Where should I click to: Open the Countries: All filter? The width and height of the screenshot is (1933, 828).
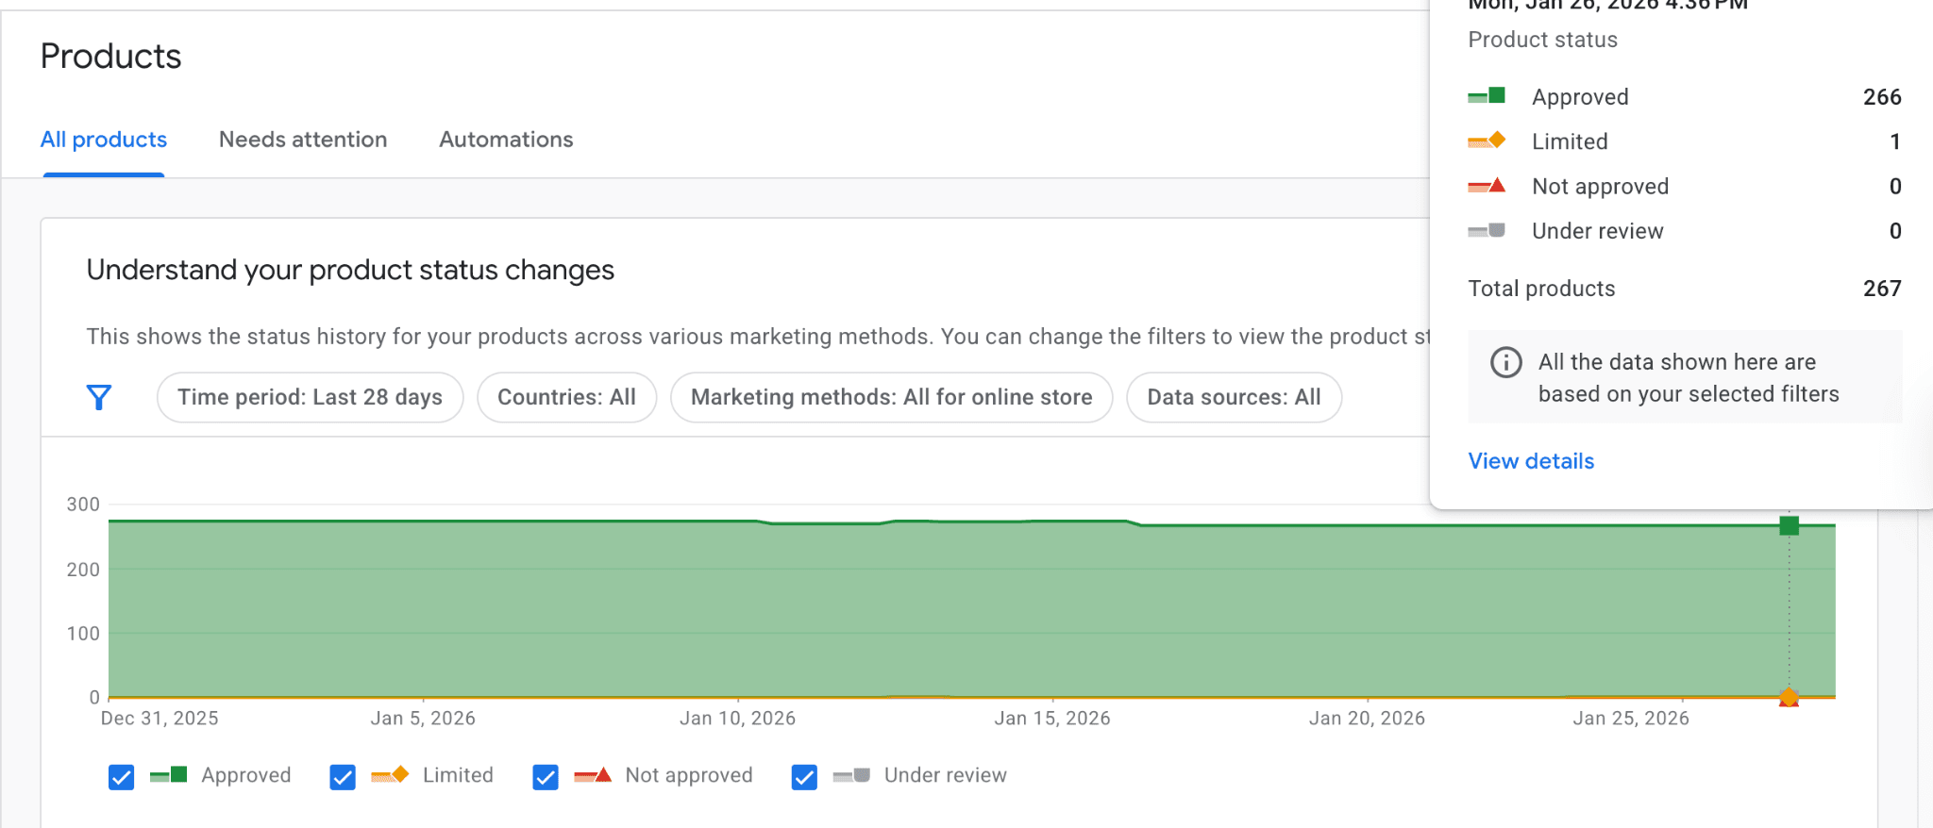[566, 397]
